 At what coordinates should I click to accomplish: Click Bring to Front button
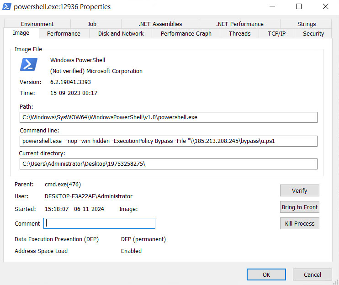[299, 207]
